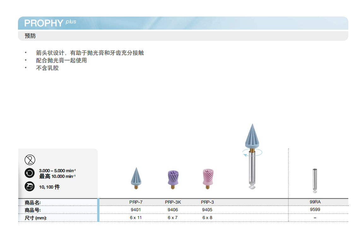
Task: Click the crossed-out circle contra-angle icon
Action: tap(29, 160)
